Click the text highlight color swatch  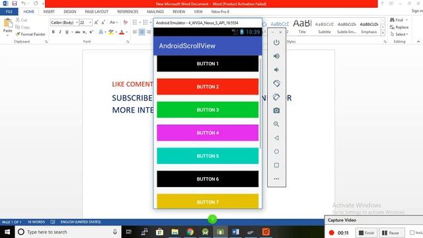pyautogui.click(x=111, y=32)
